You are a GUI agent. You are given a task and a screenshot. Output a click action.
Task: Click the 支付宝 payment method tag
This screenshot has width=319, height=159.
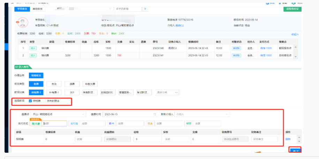pos(74,123)
